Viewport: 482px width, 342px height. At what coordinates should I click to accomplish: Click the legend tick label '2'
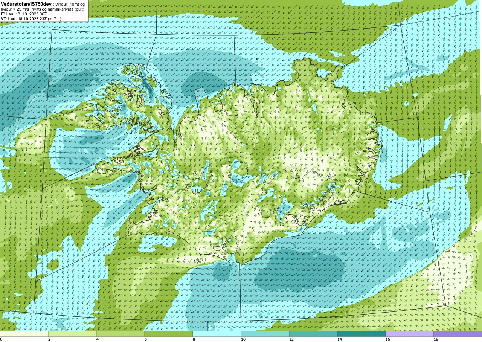coord(49,339)
